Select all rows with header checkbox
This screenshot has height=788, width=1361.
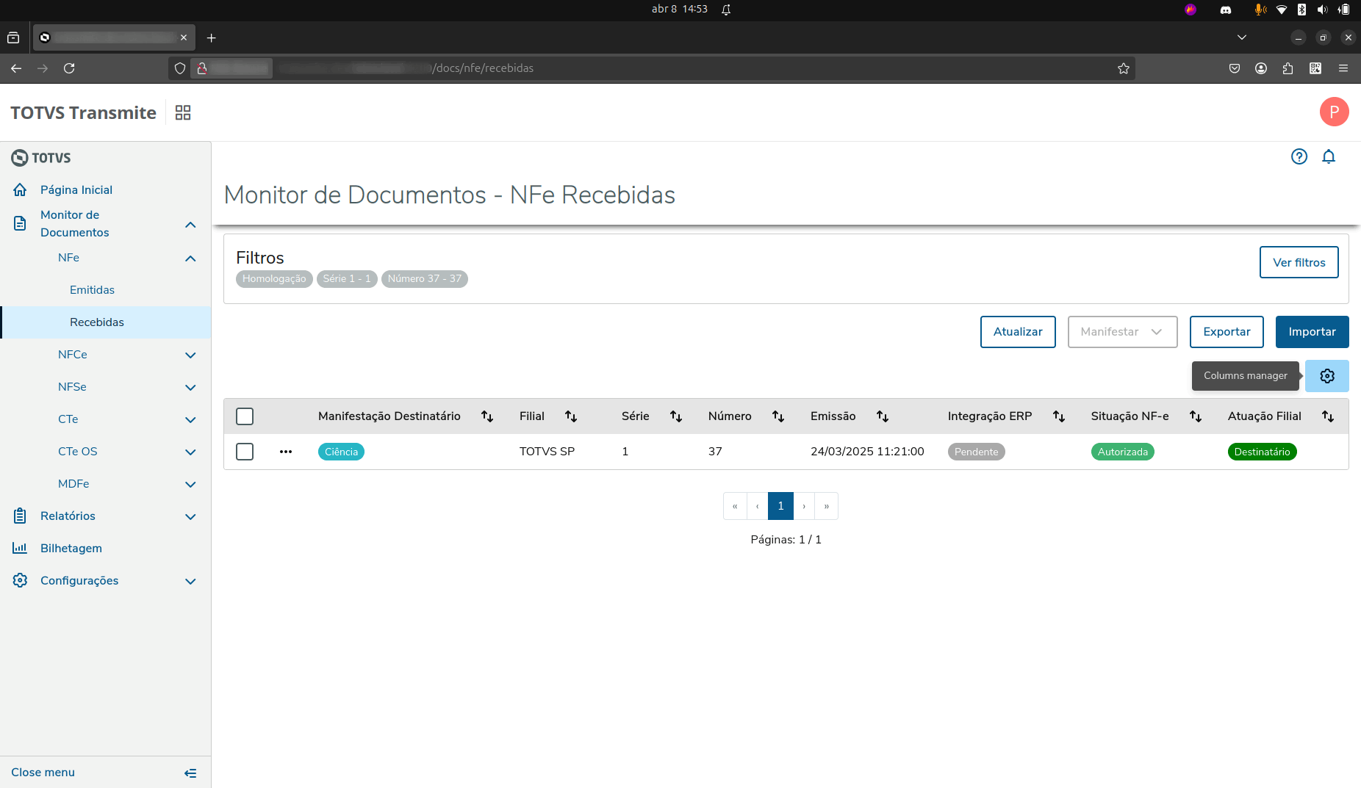point(245,416)
